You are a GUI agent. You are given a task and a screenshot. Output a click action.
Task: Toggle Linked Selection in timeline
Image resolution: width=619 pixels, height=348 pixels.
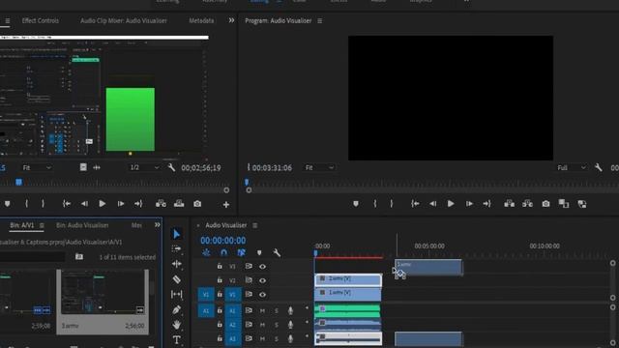click(x=241, y=252)
